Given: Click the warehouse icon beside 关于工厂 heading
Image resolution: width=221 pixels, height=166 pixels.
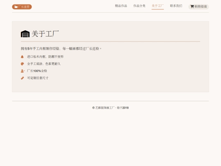Looking at the screenshot, I should pos(25,34).
